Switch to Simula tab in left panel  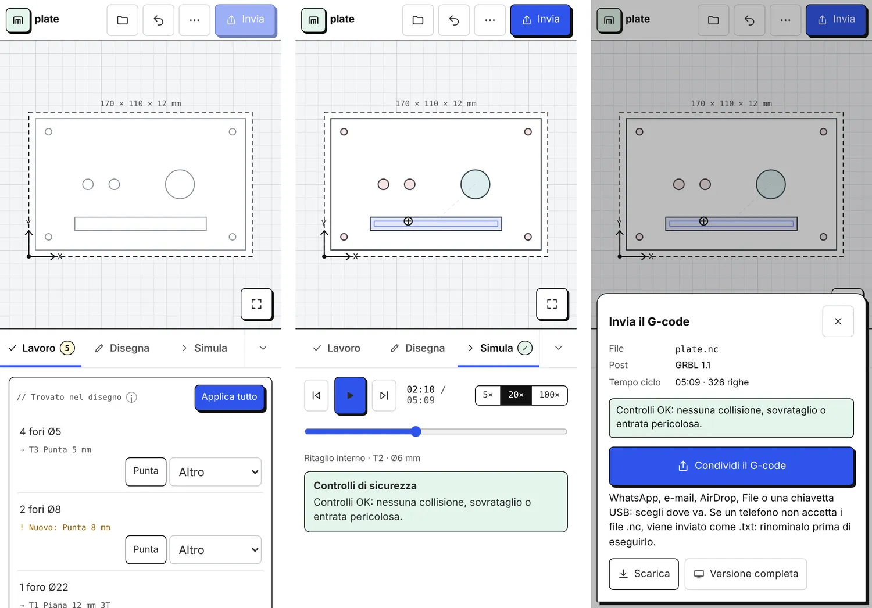(x=204, y=348)
